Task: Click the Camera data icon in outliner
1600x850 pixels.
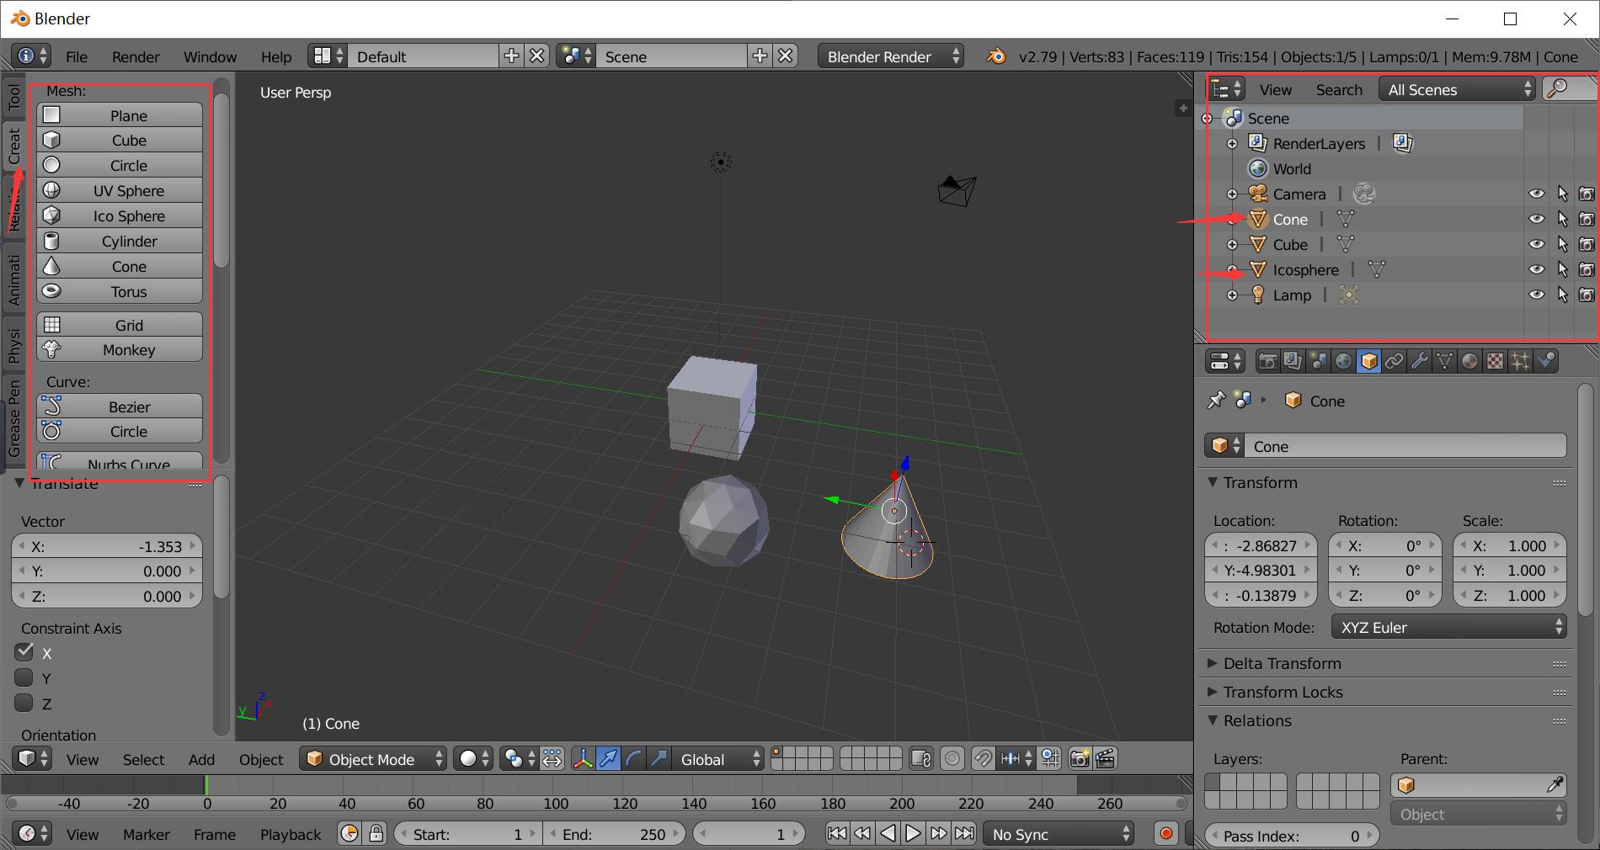Action: 1363,194
